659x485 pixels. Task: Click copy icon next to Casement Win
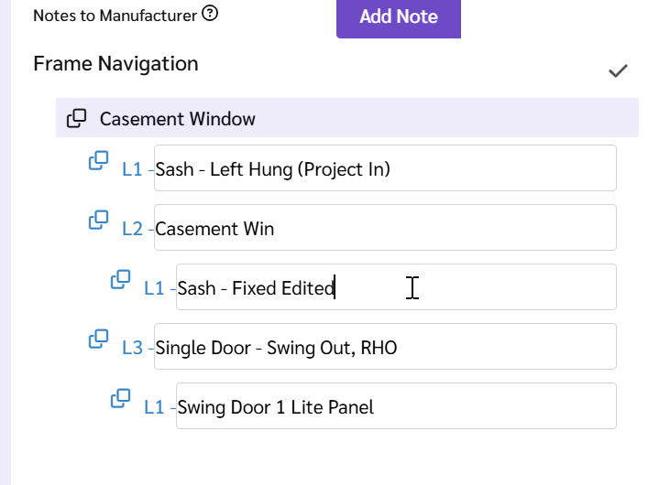click(98, 221)
